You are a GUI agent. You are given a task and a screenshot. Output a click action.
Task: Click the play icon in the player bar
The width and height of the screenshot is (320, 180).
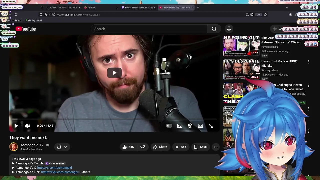16,126
